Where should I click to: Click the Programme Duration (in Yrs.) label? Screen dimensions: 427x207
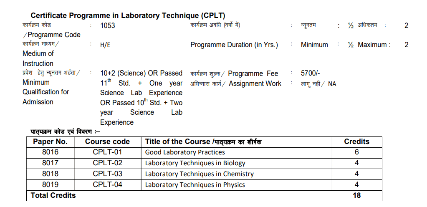click(234, 45)
